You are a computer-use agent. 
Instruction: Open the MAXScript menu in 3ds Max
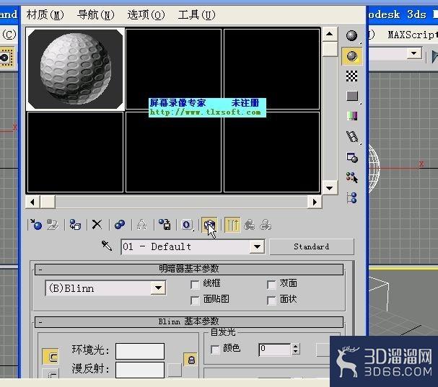point(413,35)
